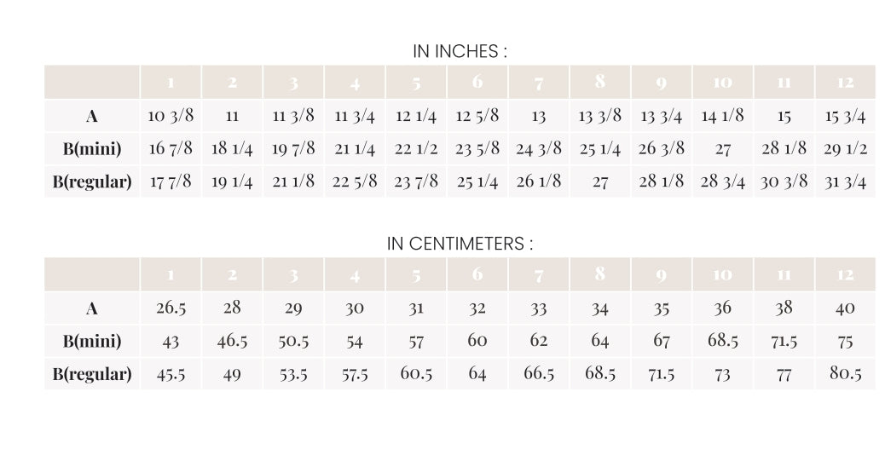Select size 12 column header in inches table
The image size is (885, 455).
pyautogui.click(x=845, y=83)
